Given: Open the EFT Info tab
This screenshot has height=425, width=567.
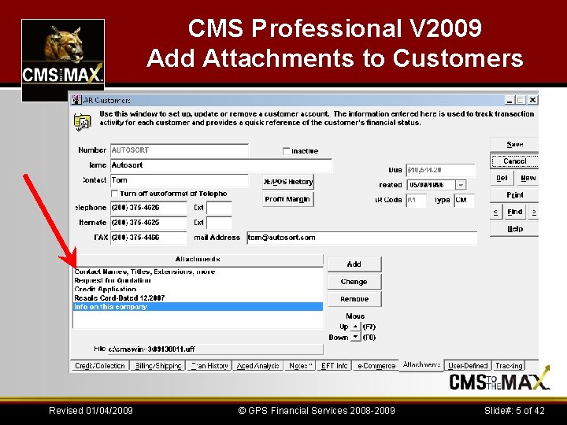Looking at the screenshot, I should pos(334,366).
